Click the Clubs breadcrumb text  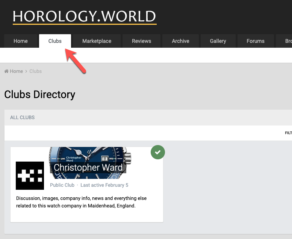click(36, 71)
